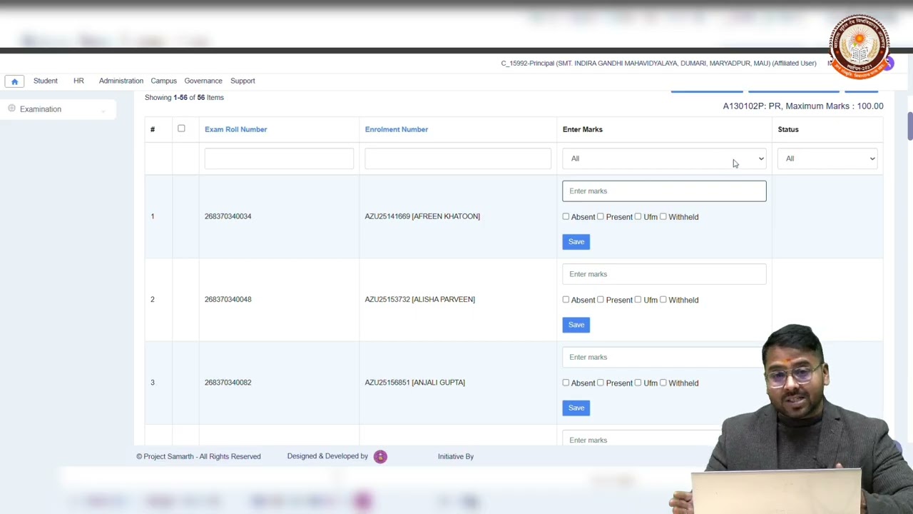Click the Showing 1-56 of 56 Items text
The height and width of the screenshot is (514, 913).
(x=184, y=97)
